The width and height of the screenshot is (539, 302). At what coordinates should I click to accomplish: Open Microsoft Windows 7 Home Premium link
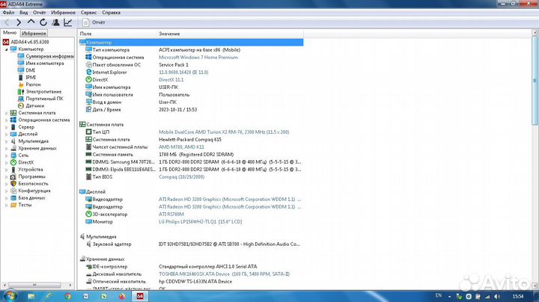(198, 57)
